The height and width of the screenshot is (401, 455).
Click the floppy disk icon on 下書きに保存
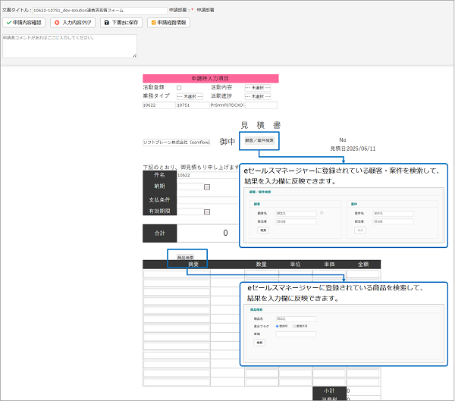[107, 23]
